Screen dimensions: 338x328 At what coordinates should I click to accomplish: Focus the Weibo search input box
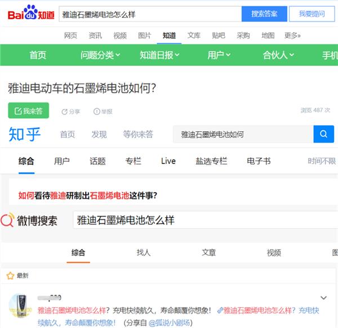click(206, 220)
